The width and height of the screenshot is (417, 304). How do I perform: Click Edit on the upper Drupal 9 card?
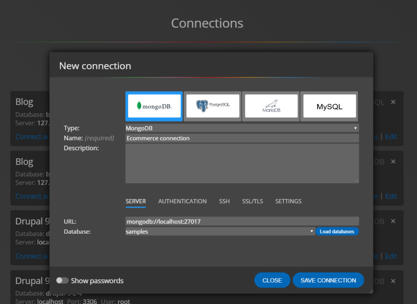tap(391, 256)
